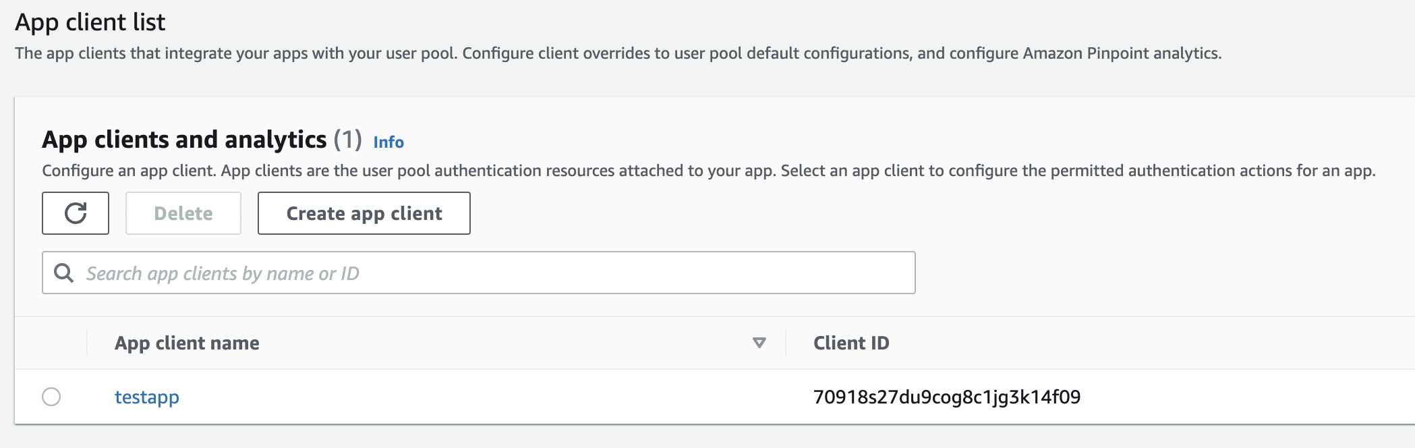Click the (1) app client count
The image size is (1415, 448).
tap(347, 140)
